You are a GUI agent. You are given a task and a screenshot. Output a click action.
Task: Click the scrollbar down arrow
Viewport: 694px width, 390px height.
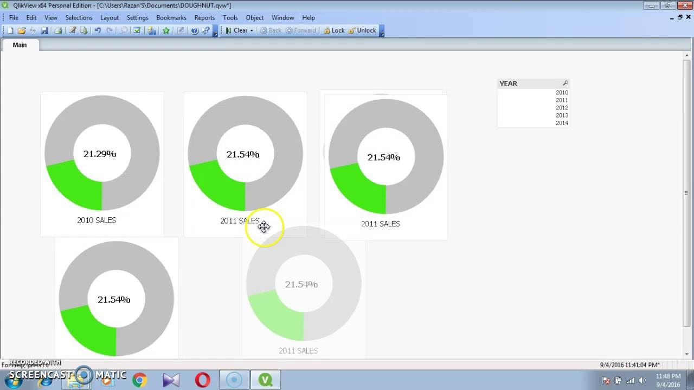686,354
